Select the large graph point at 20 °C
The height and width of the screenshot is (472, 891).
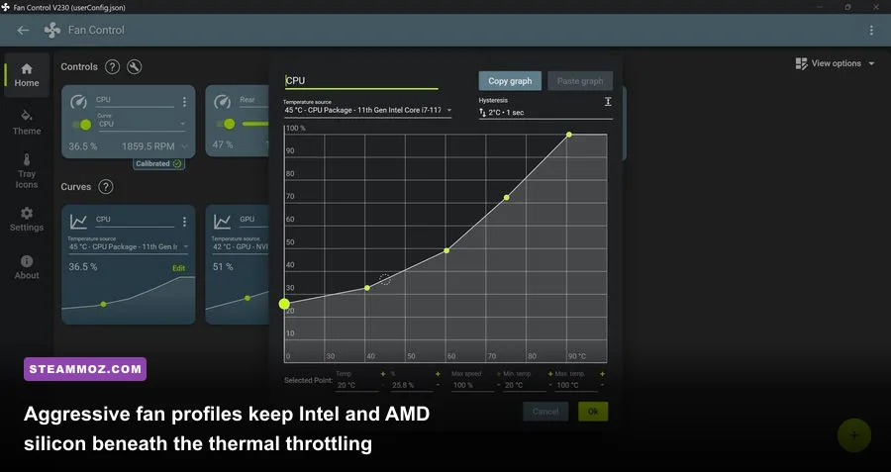point(284,304)
